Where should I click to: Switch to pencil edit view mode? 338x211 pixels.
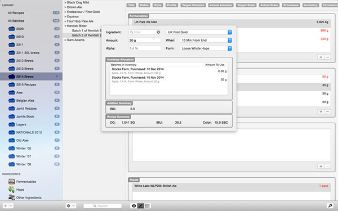pos(140,206)
